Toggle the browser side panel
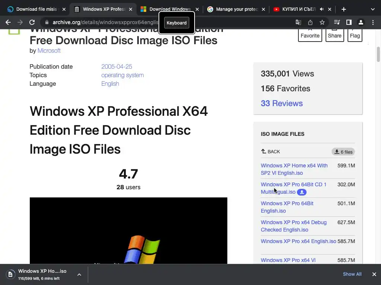 (349, 23)
